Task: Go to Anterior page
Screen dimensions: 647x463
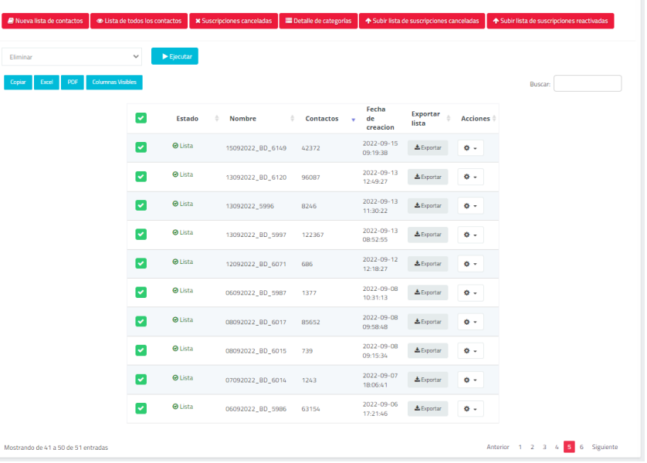Action: tap(498, 447)
